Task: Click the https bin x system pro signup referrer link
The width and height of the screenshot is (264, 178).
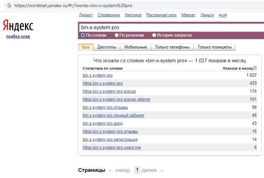Action: click(116, 99)
